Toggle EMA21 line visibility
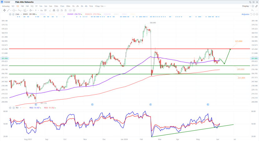This screenshot has height=141, width=259. pos(43,14)
